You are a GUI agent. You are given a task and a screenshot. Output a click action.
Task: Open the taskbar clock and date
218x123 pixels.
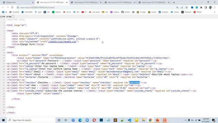point(206,120)
